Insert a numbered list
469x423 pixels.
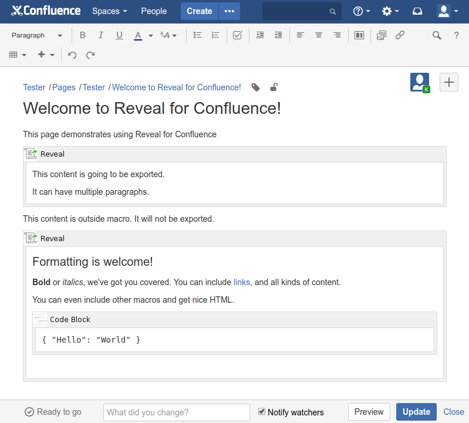coord(215,35)
